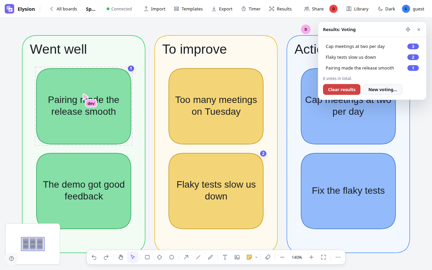This screenshot has height=270, width=432.
Task: Open Templates from the top bar
Action: 188,9
